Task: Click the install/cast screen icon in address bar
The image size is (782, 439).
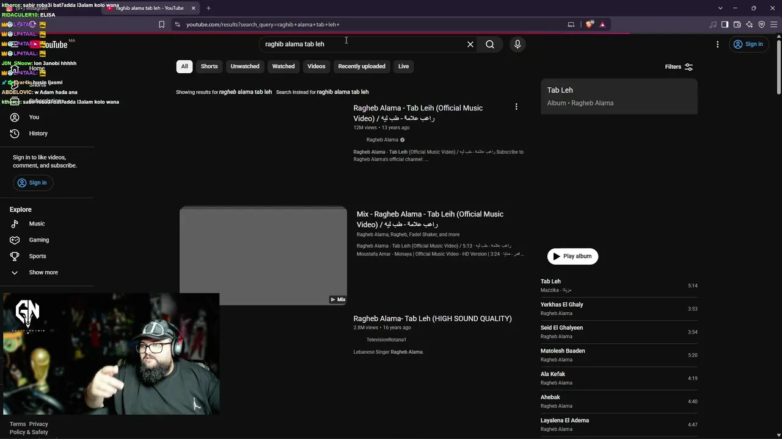Action: pos(571,24)
